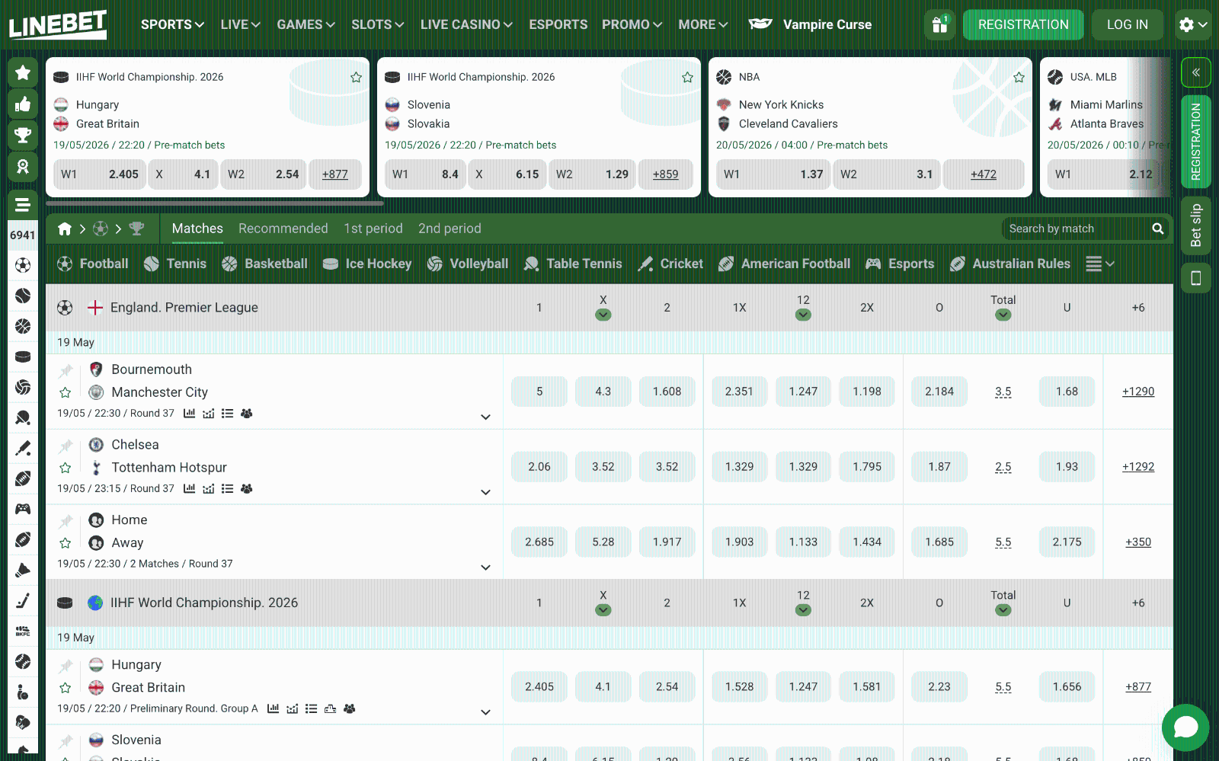Filter by Ice Hockey sport
This screenshot has width=1219, height=761.
point(367,264)
